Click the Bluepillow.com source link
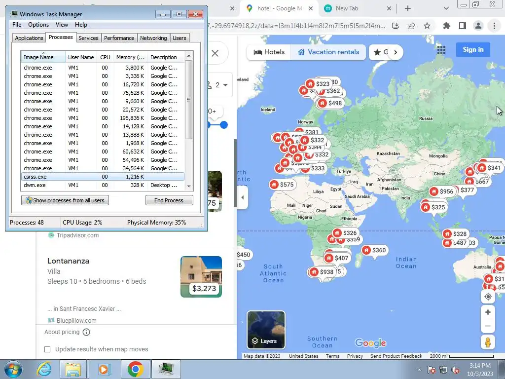505x379 pixels. (x=76, y=321)
